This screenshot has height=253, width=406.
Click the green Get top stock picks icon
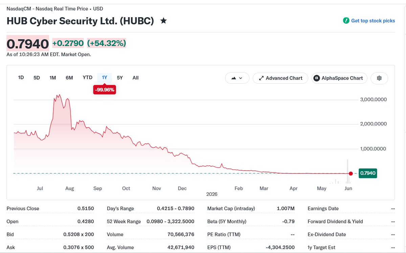(346, 21)
